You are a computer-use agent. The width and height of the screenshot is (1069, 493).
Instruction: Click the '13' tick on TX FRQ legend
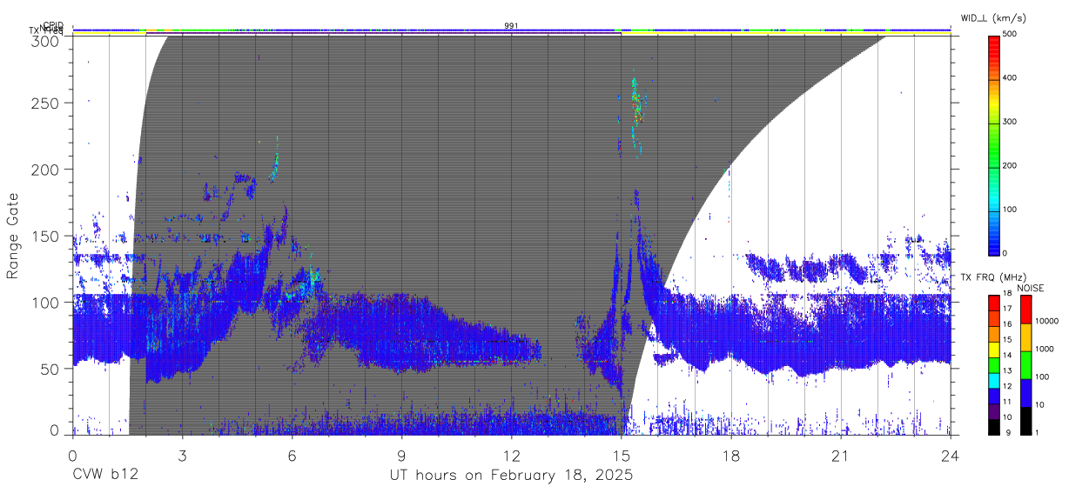tap(1009, 370)
